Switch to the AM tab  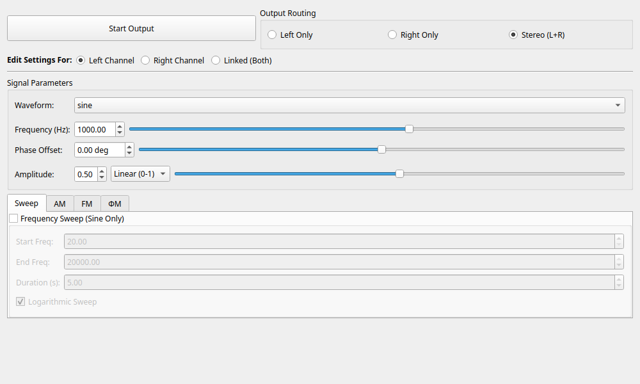[x=60, y=204]
